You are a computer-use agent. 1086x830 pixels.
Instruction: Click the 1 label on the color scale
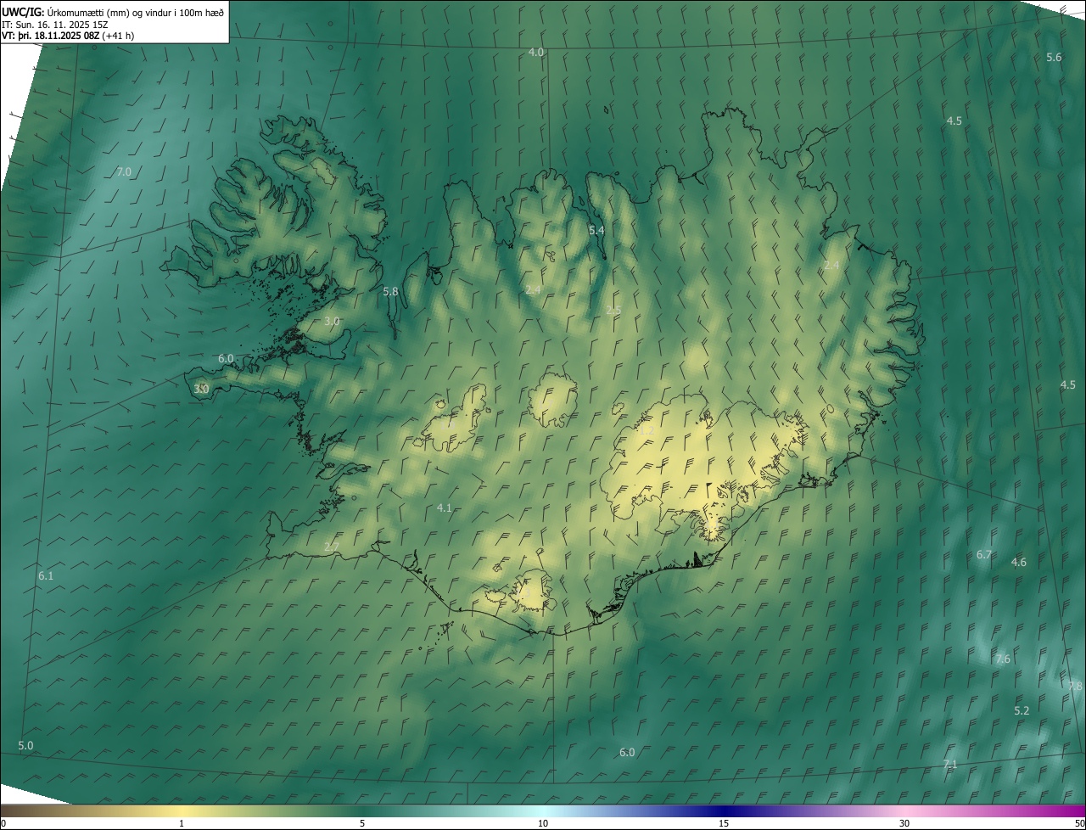[182, 824]
